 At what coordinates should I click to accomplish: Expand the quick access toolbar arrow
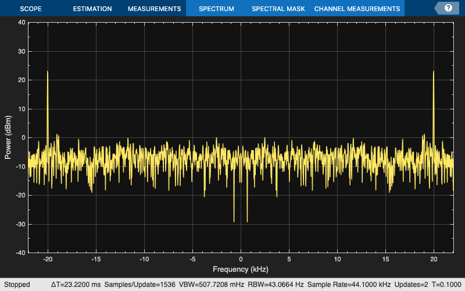coord(438,8)
